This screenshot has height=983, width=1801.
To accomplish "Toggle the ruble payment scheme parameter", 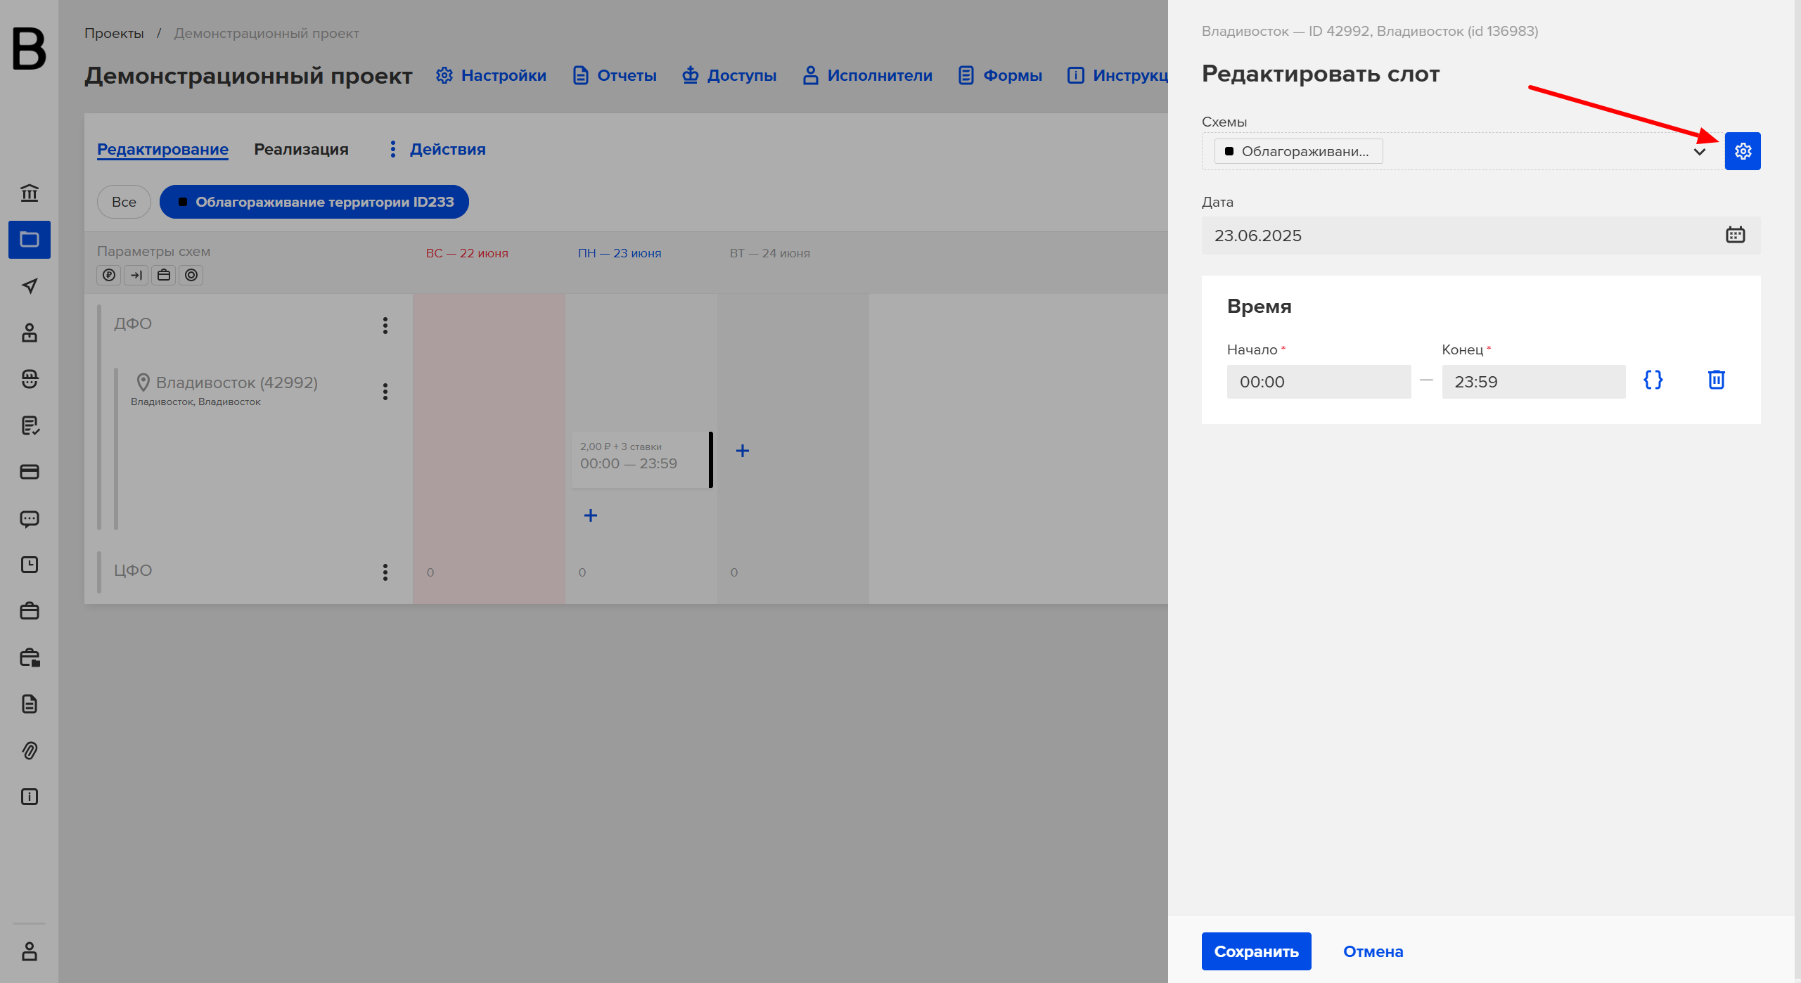I will 109,275.
